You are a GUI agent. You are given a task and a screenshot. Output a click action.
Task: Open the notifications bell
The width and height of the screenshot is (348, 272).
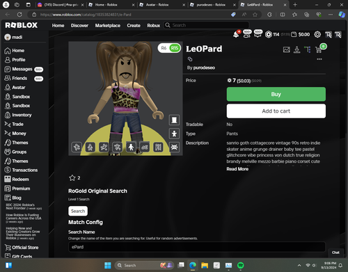(x=236, y=35)
